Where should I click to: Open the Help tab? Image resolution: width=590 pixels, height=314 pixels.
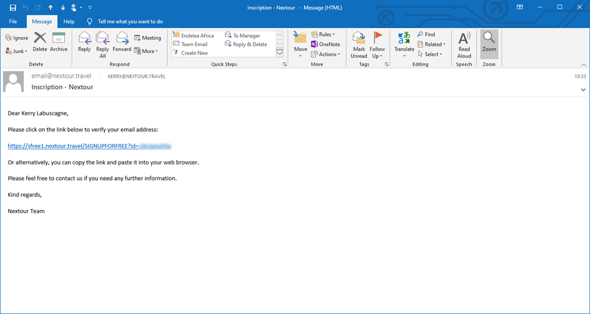[69, 21]
